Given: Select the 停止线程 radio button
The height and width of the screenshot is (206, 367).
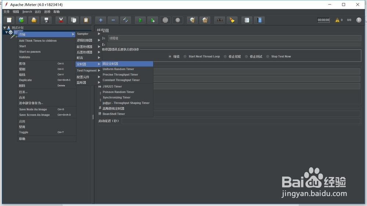Looking at the screenshot, I should click(x=225, y=56).
